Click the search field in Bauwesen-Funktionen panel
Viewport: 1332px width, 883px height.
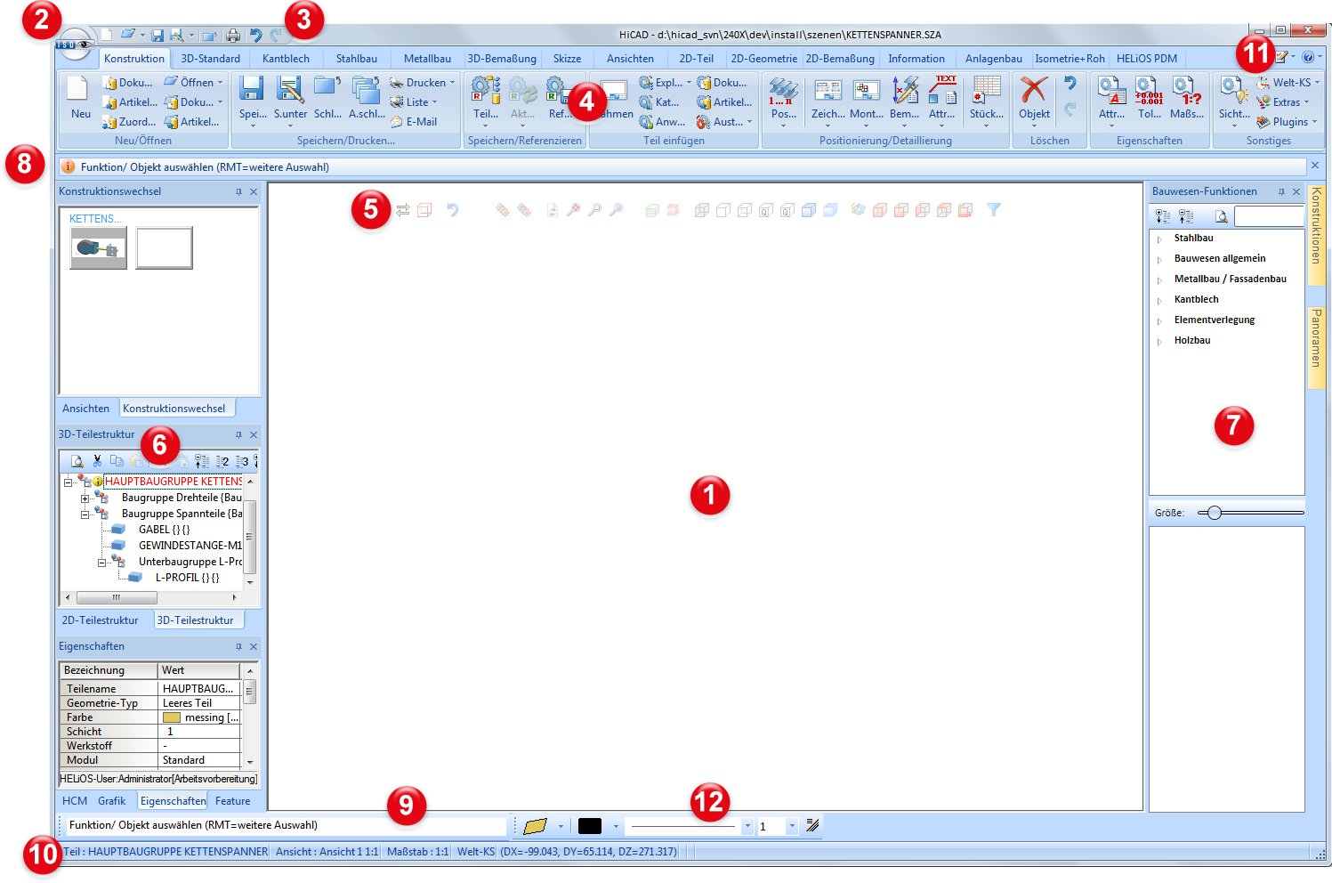(1269, 216)
